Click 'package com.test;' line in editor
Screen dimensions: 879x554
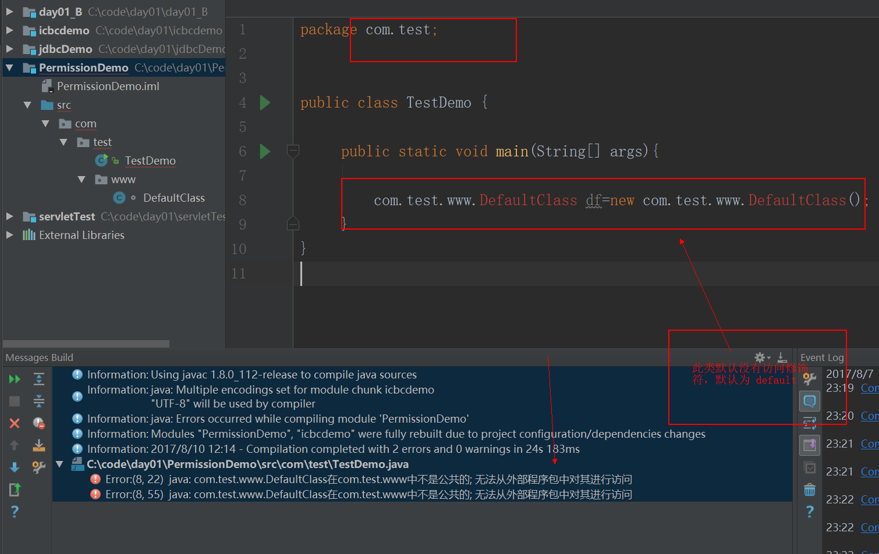[368, 30]
